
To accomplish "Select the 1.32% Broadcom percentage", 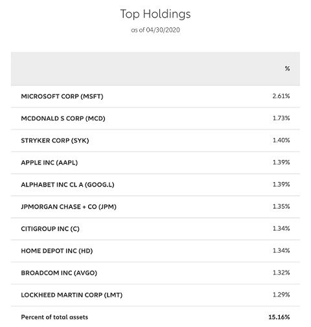I will coord(281,273).
